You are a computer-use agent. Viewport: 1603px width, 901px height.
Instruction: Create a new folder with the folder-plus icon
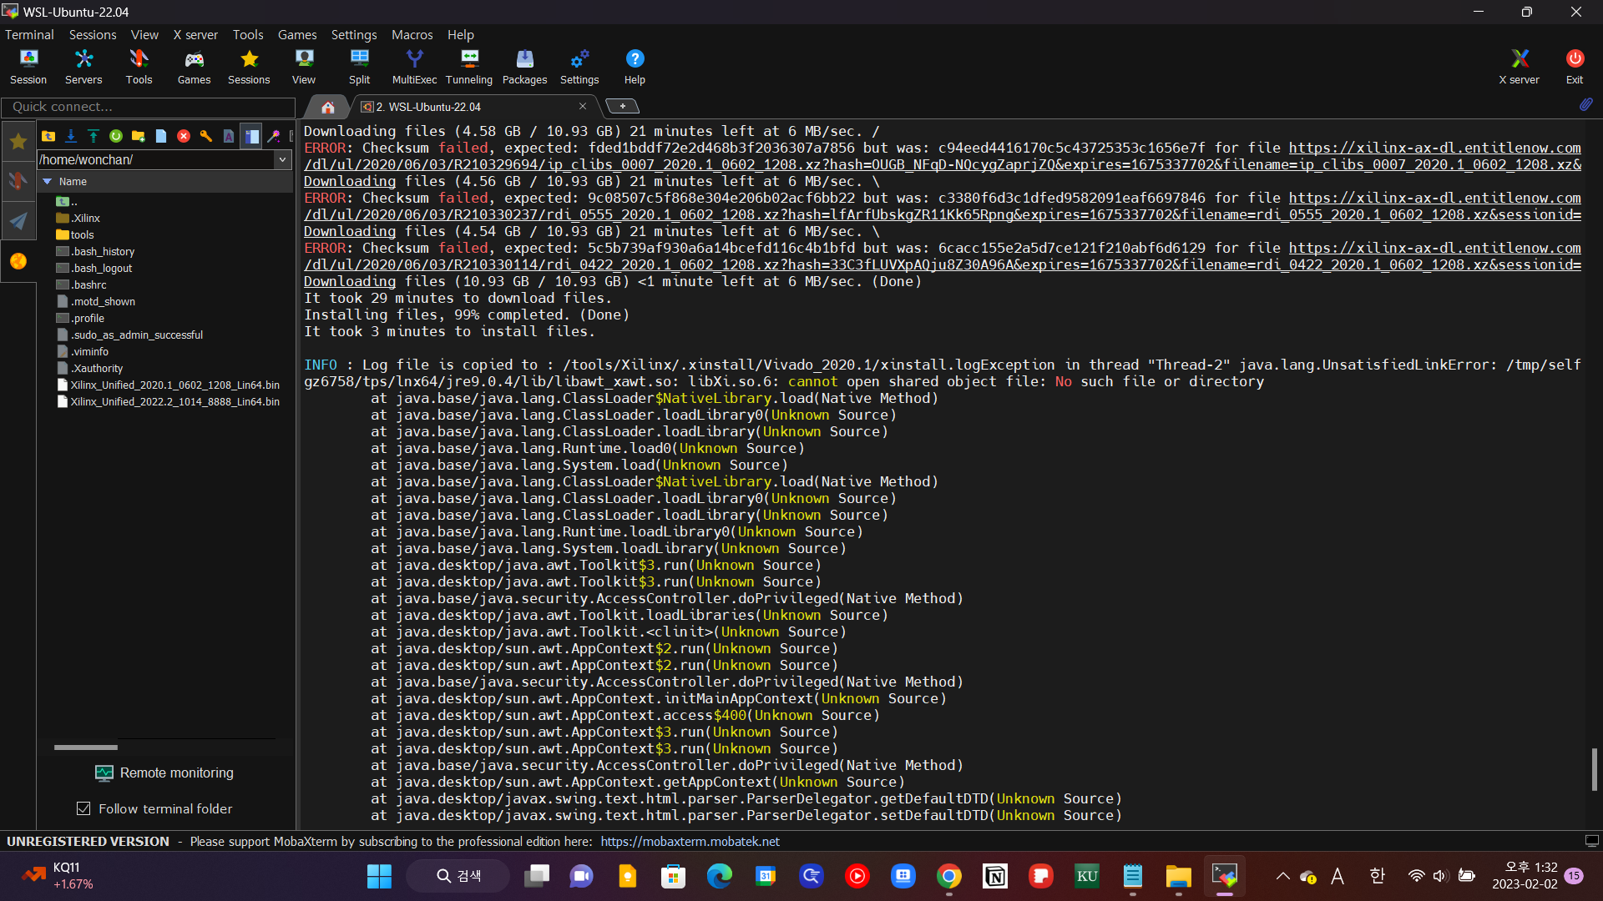(x=139, y=136)
